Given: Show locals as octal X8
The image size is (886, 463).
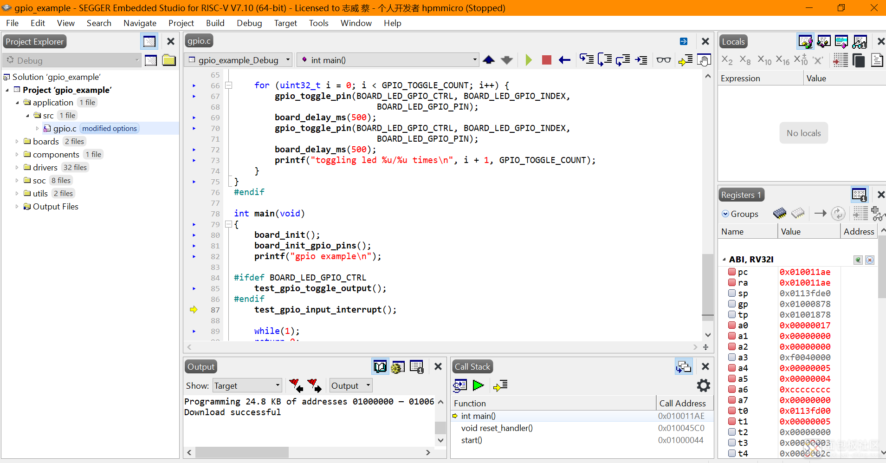Looking at the screenshot, I should pyautogui.click(x=745, y=60).
